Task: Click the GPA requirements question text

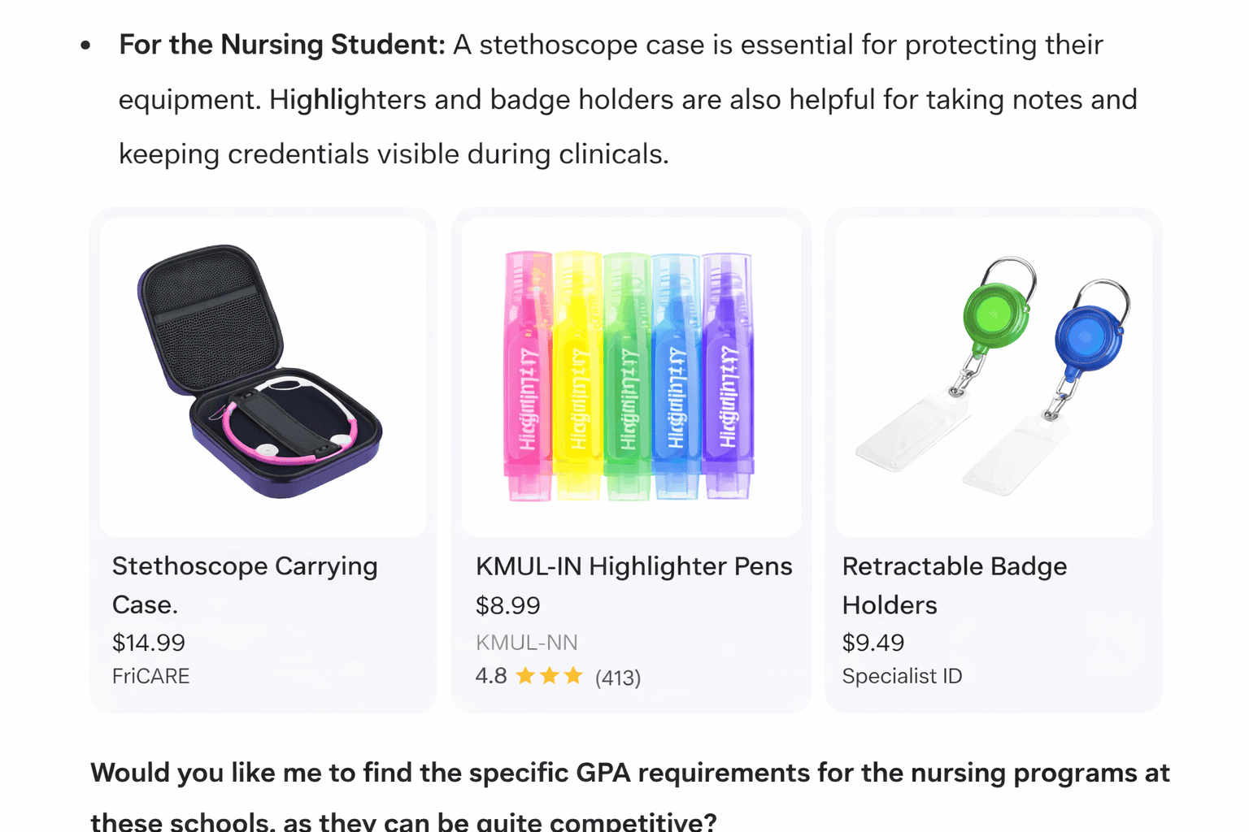Action: 631,773
